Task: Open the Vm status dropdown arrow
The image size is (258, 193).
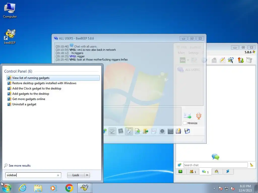Action: coord(188,60)
